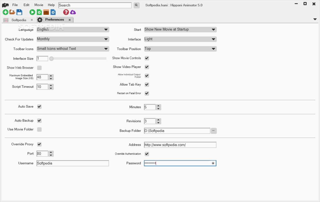Save the movie with the floppy disk icon
Viewport: 320px width, 202px height.
tap(19, 12)
